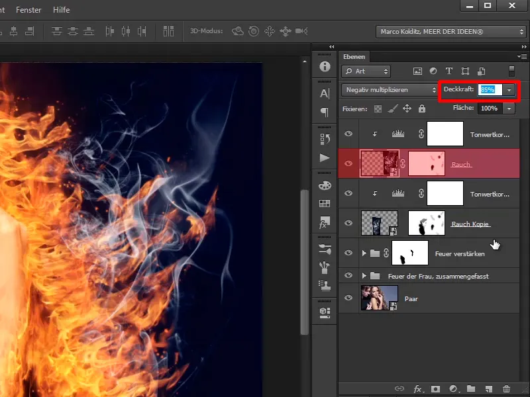The image size is (530, 397).
Task: Open the Hilfe menu
Action: point(61,10)
